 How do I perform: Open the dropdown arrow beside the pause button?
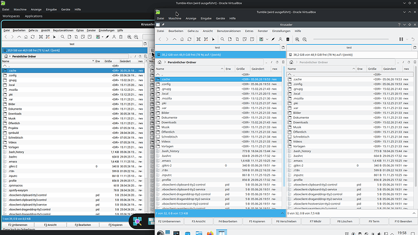tap(407, 39)
